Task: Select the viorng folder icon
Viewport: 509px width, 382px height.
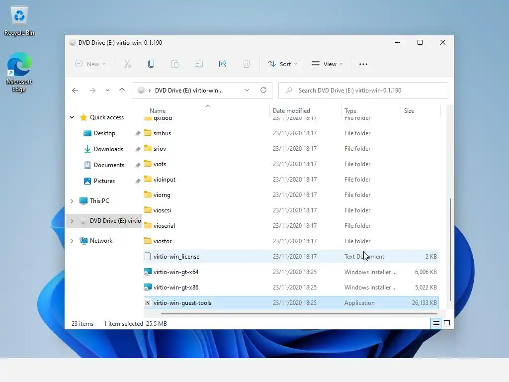Action: (x=148, y=195)
